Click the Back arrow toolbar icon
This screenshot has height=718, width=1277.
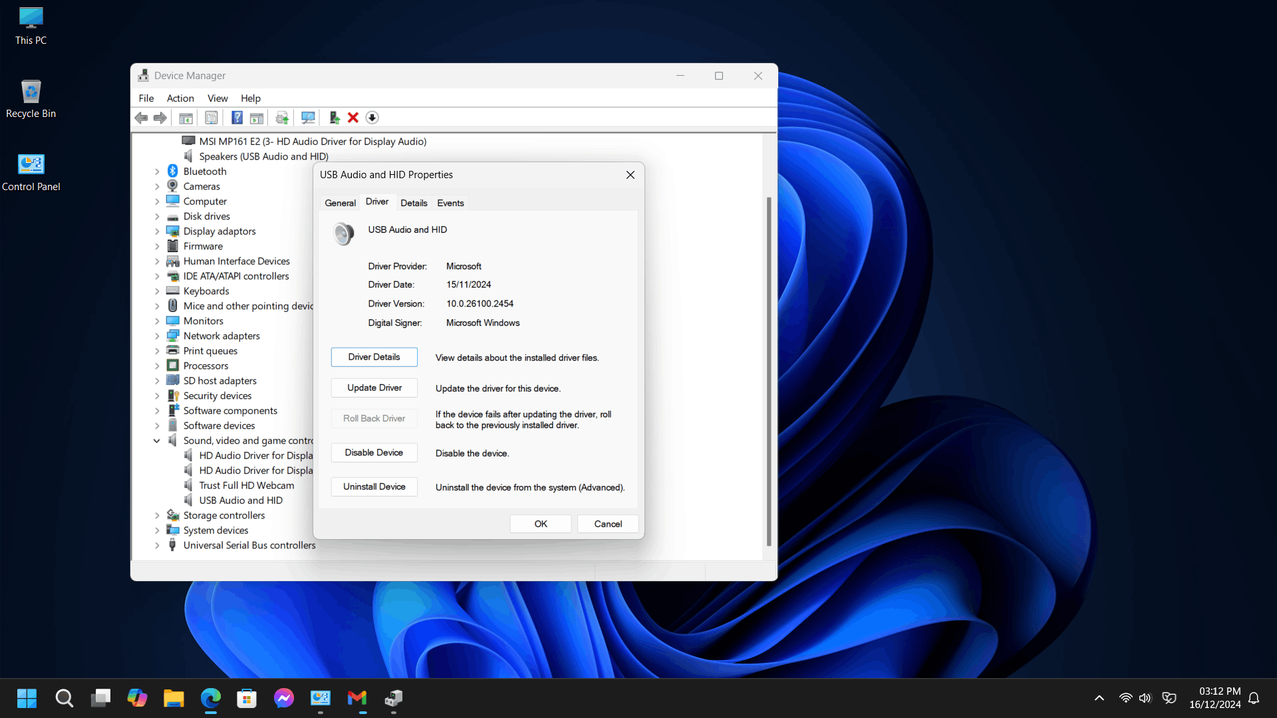pos(141,118)
